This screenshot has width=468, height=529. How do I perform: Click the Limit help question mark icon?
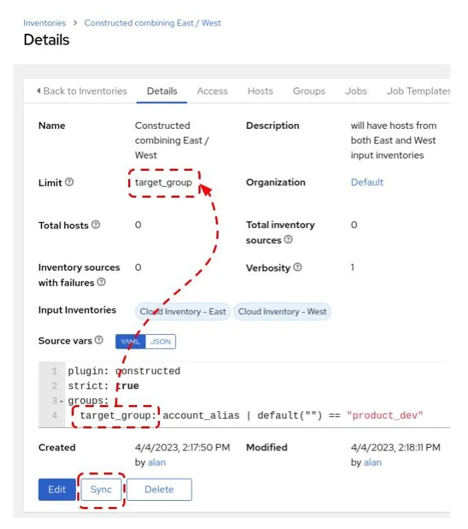69,183
